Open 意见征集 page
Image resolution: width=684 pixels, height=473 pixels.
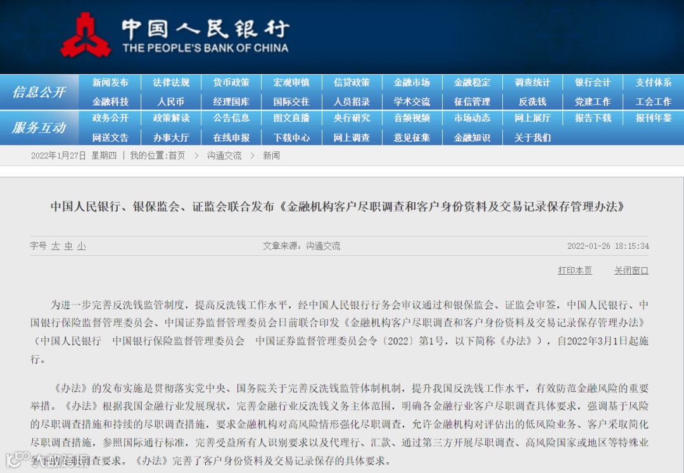(x=412, y=138)
